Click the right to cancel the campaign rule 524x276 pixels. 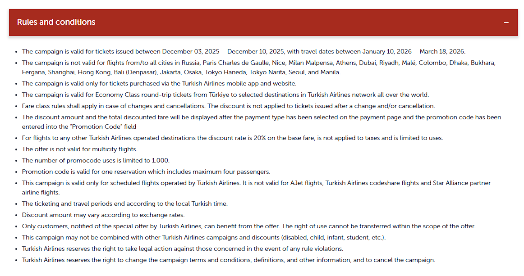coord(229,260)
